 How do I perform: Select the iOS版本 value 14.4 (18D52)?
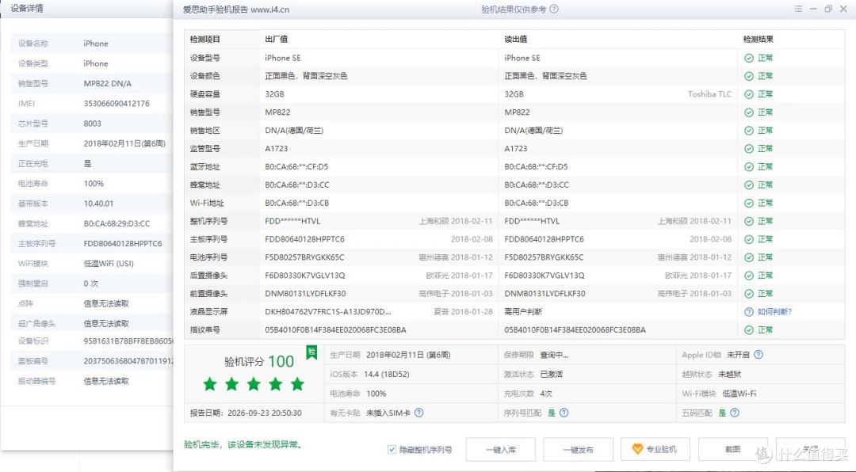tap(387, 375)
